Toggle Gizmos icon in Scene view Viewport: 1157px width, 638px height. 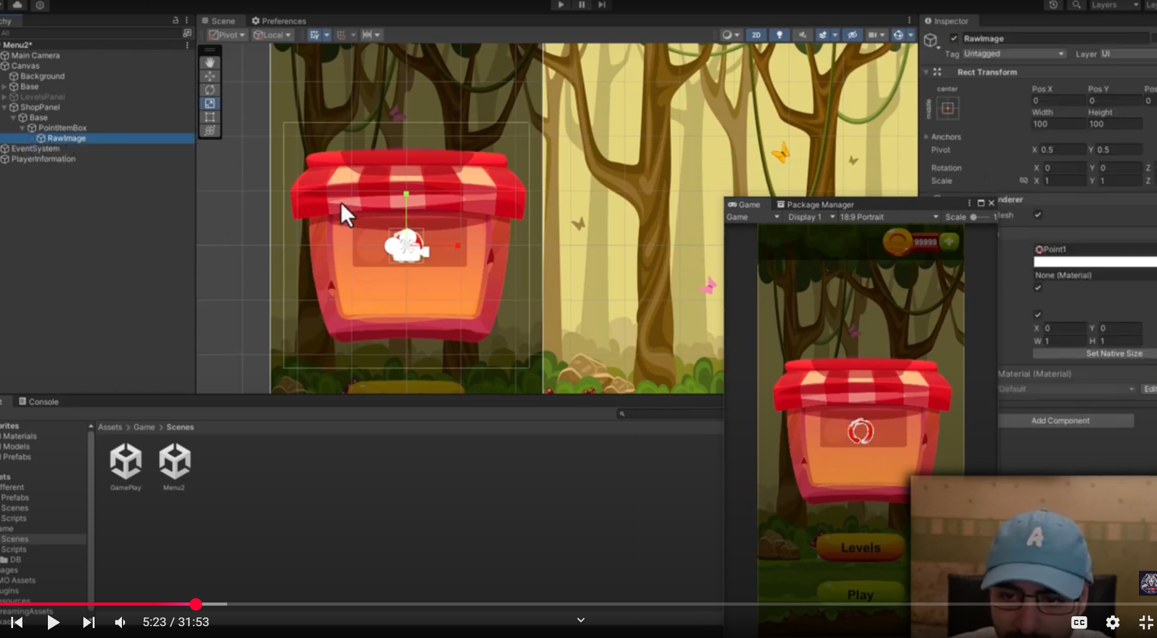point(898,35)
